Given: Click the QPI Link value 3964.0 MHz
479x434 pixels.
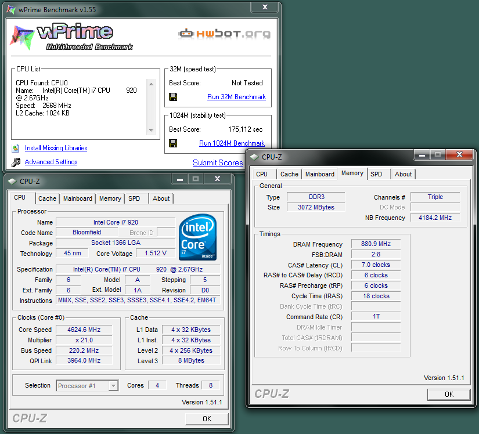Looking at the screenshot, I should [84, 361].
